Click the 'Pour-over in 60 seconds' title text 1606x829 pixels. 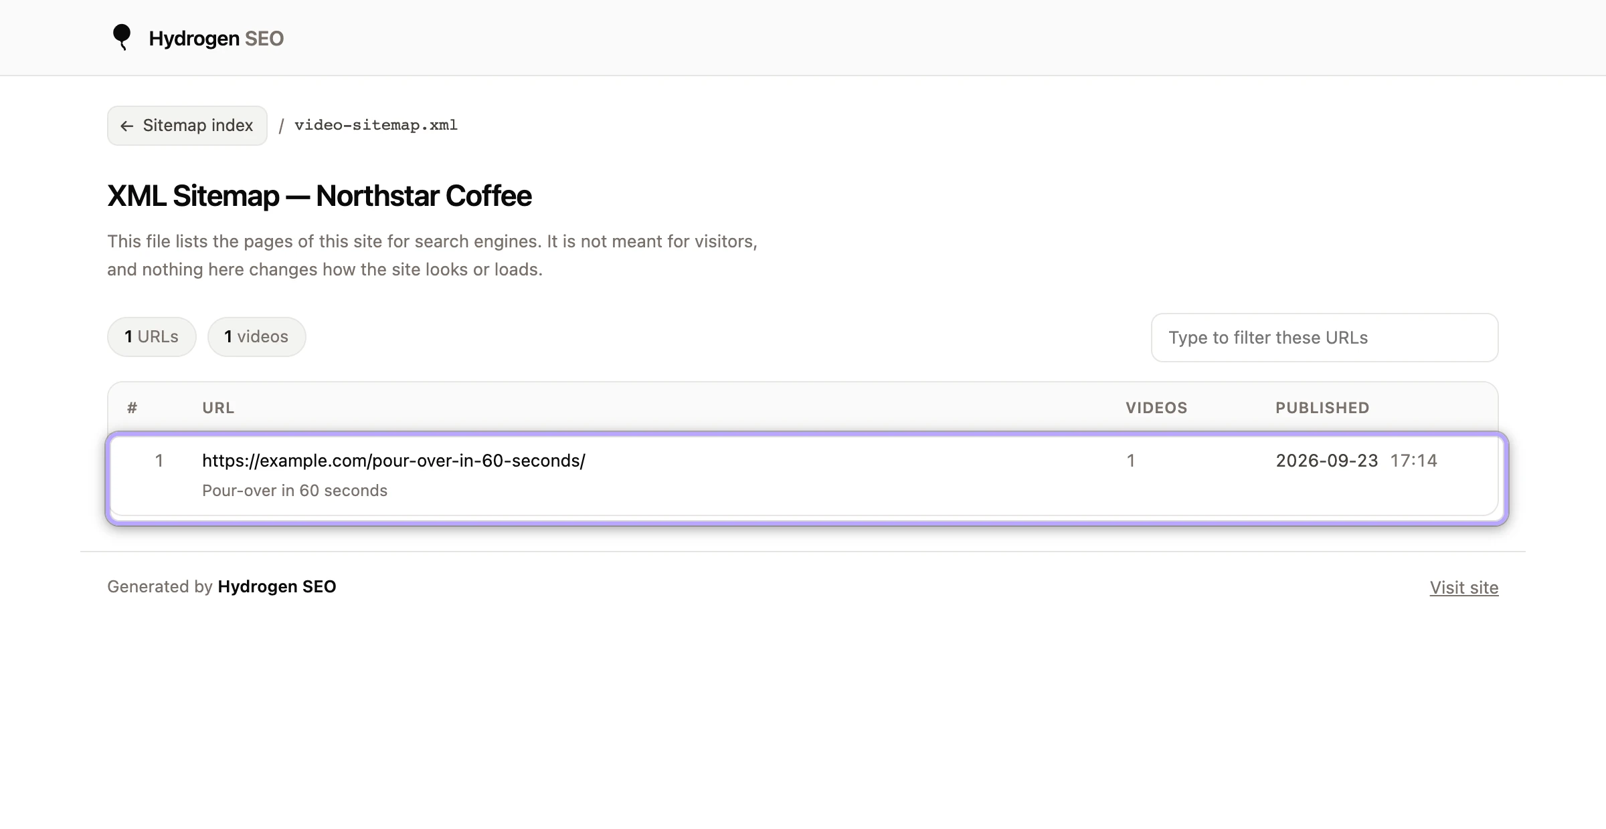click(295, 491)
